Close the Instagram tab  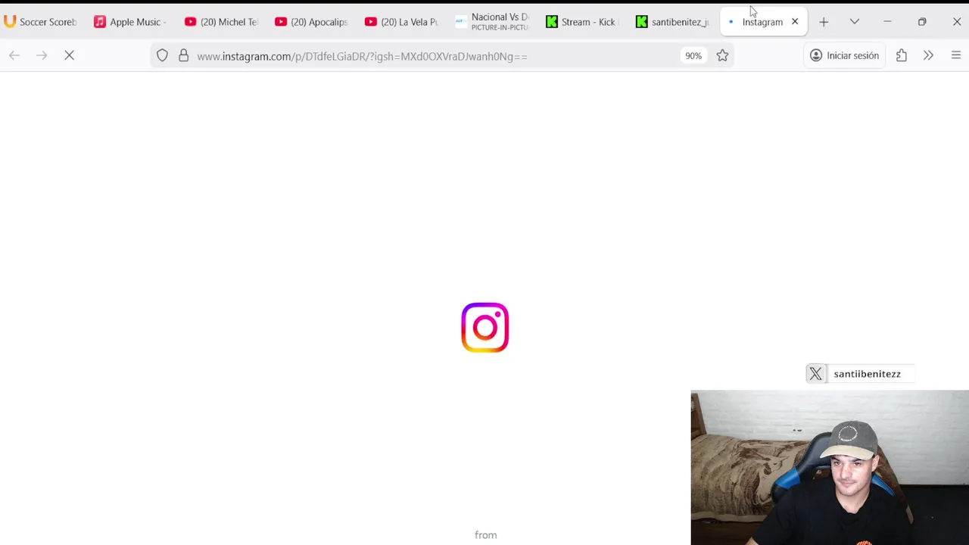(795, 22)
